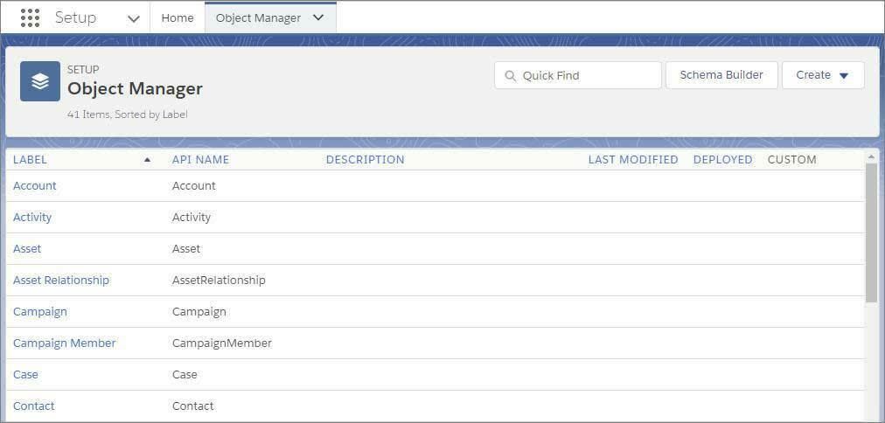
Task: Open the Campaign object link
Action: click(40, 312)
